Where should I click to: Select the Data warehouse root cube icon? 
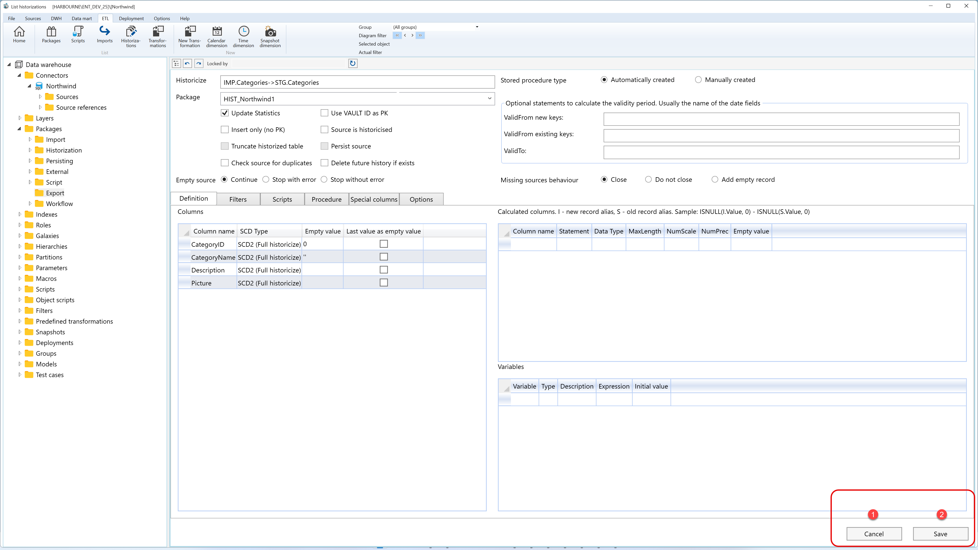point(19,64)
